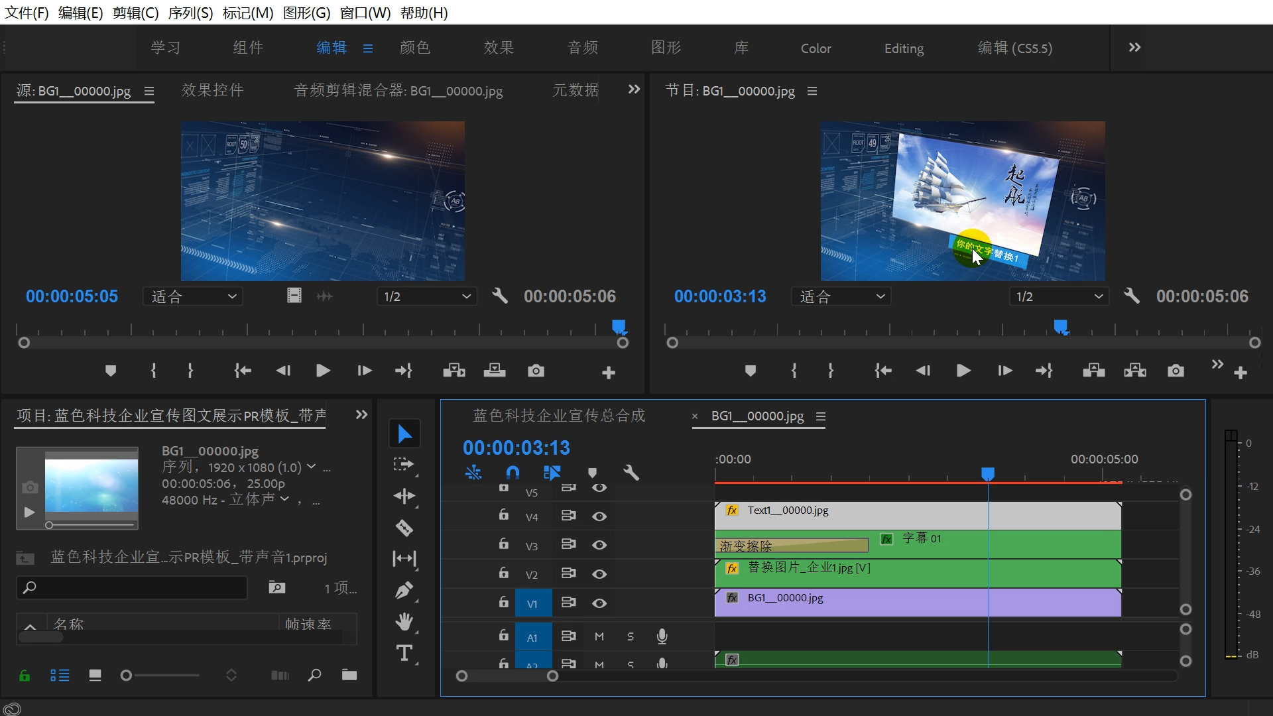The height and width of the screenshot is (716, 1273).
Task: Click the project panel search field
Action: click(133, 587)
